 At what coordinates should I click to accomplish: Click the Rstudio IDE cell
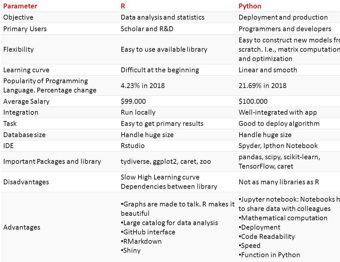pyautogui.click(x=132, y=146)
